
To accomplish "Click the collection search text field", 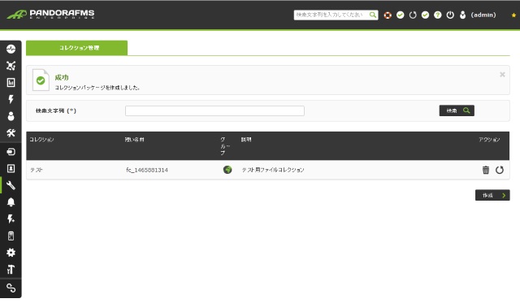I will 214,110.
